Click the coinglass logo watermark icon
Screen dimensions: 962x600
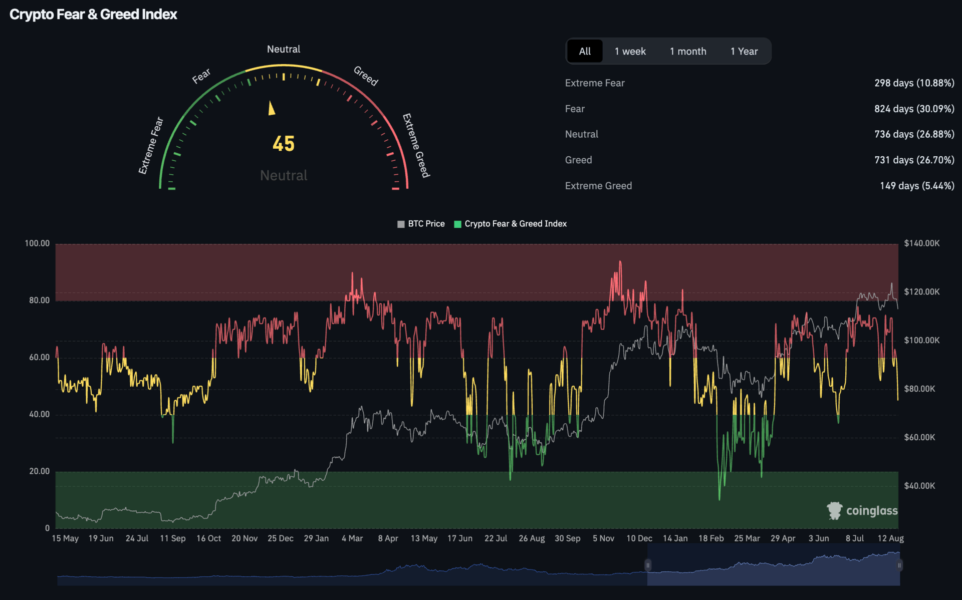[x=834, y=510]
